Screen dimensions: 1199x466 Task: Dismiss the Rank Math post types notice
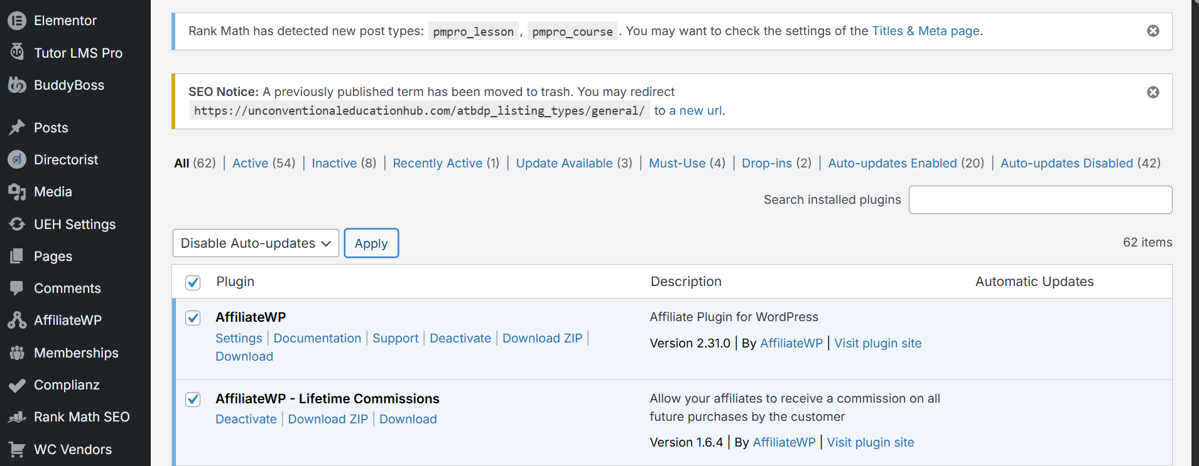(x=1153, y=31)
